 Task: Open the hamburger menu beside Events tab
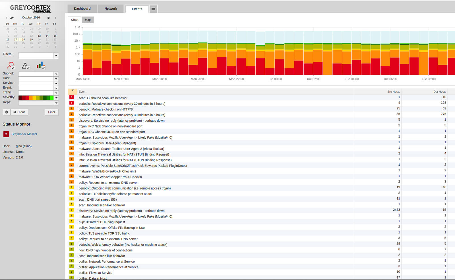pos(153,9)
